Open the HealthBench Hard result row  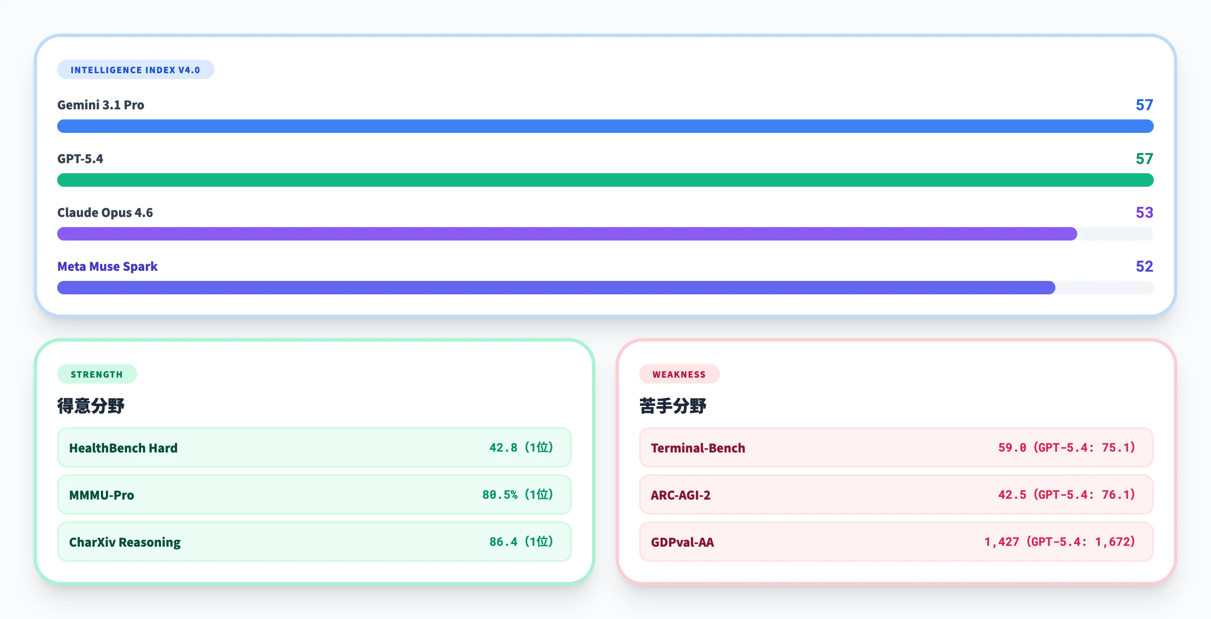click(x=314, y=447)
